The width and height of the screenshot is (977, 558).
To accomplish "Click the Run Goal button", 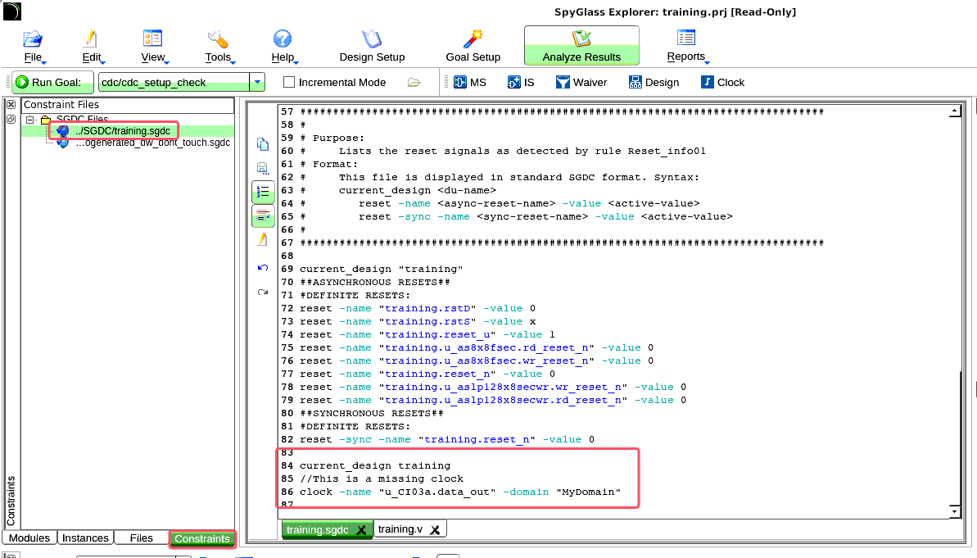I will pyautogui.click(x=53, y=82).
